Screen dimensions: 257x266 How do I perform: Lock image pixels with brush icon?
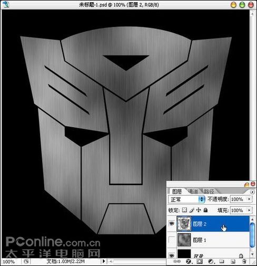tap(192, 210)
